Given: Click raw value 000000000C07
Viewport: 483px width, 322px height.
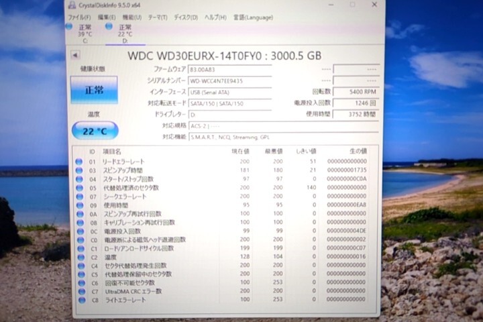Looking at the screenshot, I should coord(347,248).
